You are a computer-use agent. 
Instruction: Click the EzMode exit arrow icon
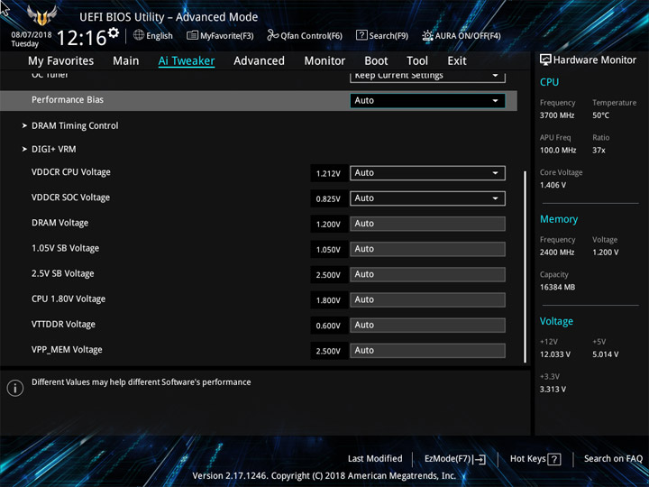click(x=480, y=459)
